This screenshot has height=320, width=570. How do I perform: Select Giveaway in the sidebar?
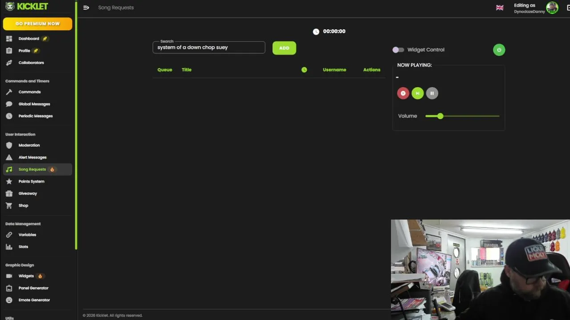click(28, 193)
